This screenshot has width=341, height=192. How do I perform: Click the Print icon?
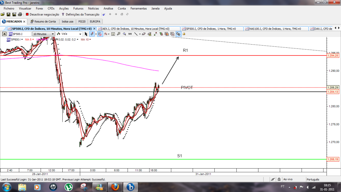click(x=20, y=14)
